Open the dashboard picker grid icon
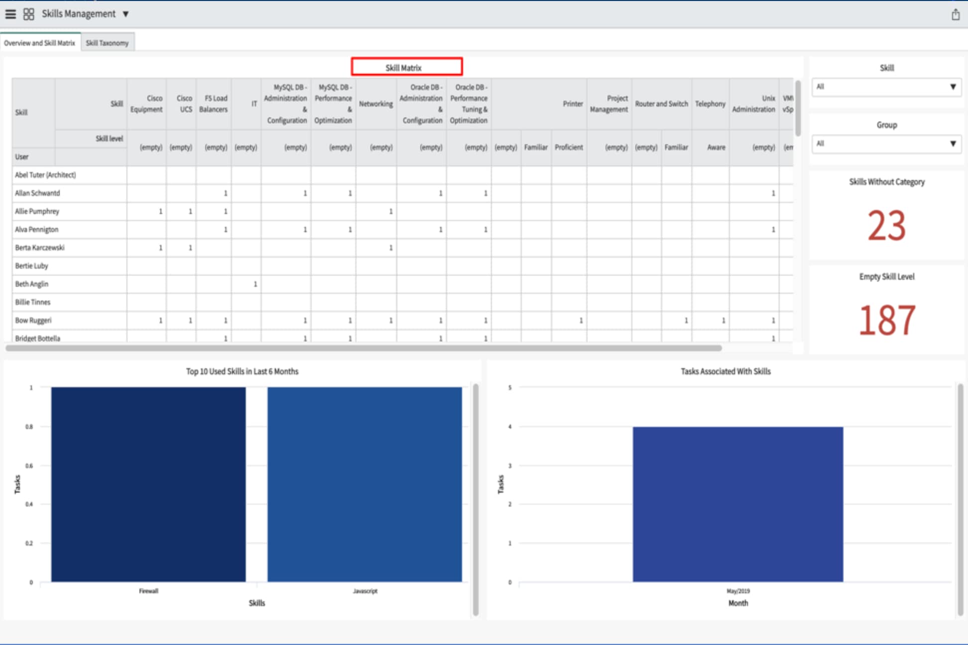Image resolution: width=968 pixels, height=645 pixels. (x=28, y=14)
